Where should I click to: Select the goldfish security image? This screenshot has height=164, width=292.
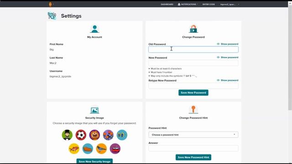pos(74,149)
